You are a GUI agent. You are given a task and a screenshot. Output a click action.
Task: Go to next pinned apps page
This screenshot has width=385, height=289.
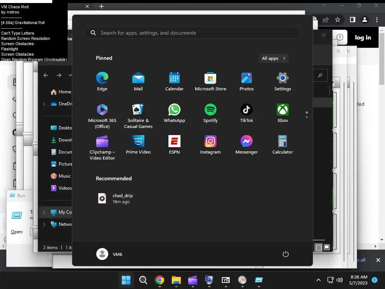click(307, 117)
